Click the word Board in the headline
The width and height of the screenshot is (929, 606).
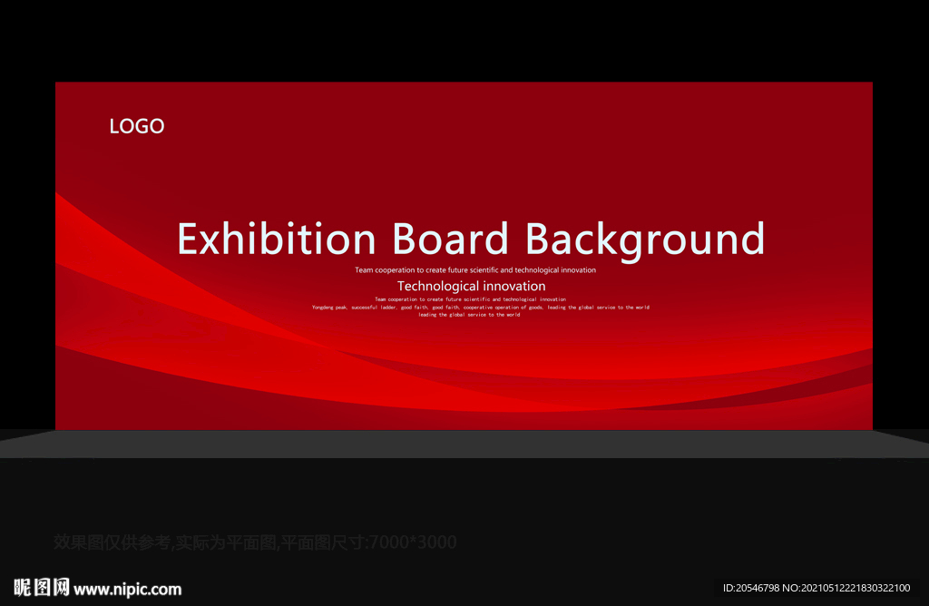(x=450, y=239)
